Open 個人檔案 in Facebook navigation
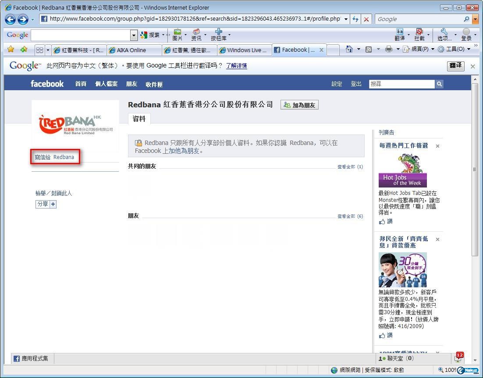This screenshot has height=378, width=483. click(x=106, y=84)
